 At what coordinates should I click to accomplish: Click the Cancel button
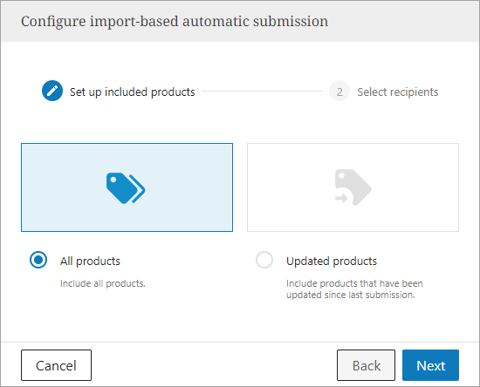57,365
